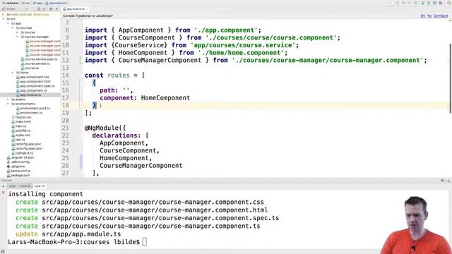
Task: Expand the course folder arrow
Action: tap(17, 32)
